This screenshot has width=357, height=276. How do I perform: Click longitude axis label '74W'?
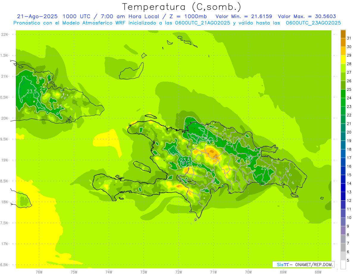(109, 272)
